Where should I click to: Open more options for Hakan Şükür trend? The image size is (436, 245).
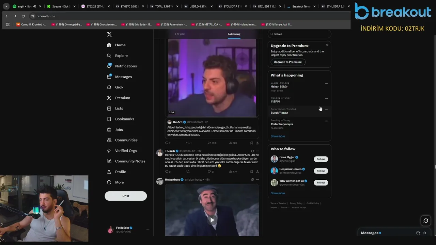pyautogui.click(x=326, y=83)
